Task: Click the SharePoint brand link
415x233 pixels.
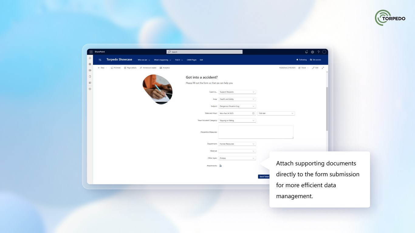Action: tap(100, 52)
